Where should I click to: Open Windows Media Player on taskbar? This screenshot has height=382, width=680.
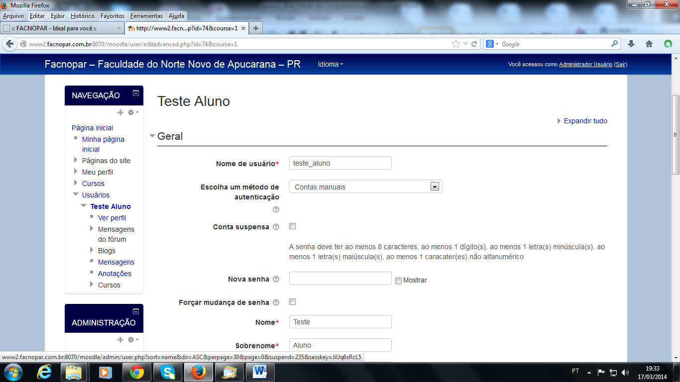coord(105,372)
